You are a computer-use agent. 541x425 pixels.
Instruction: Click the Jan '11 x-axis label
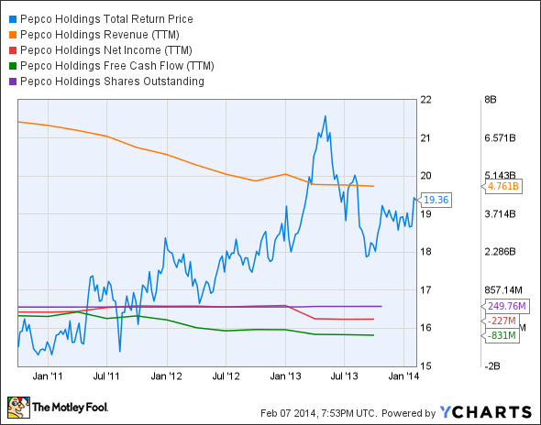(48, 376)
